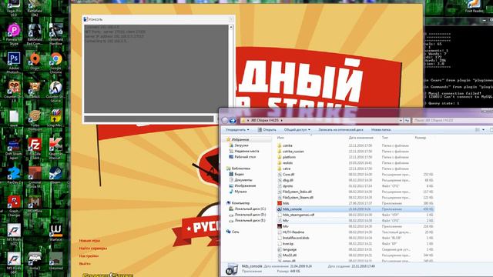Select PayDay 2 desktop icon

14,175
